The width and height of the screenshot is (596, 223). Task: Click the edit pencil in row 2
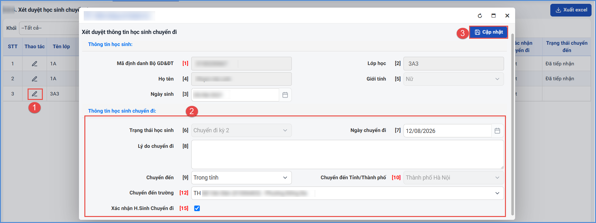[35, 79]
